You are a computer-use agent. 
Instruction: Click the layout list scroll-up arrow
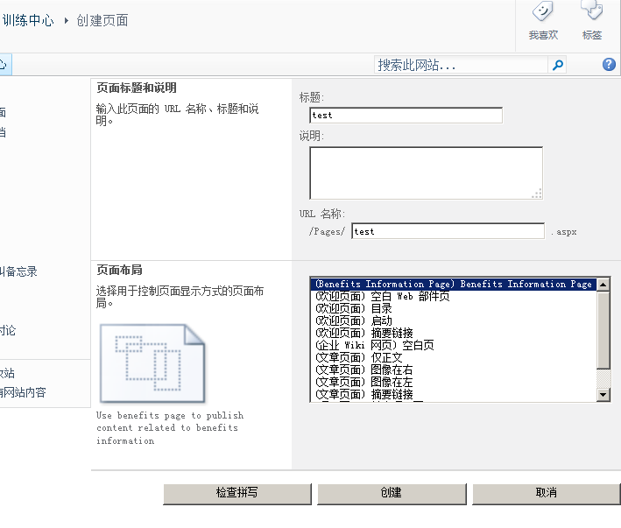point(603,285)
